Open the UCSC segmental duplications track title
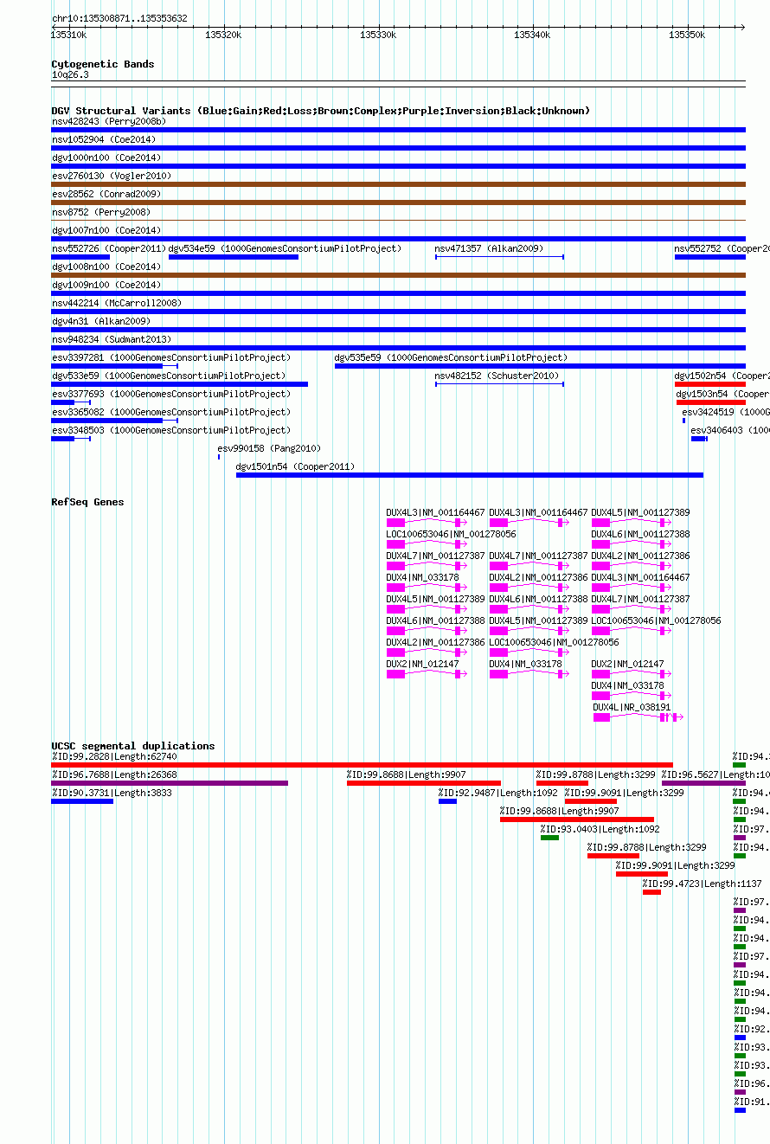 (133, 746)
